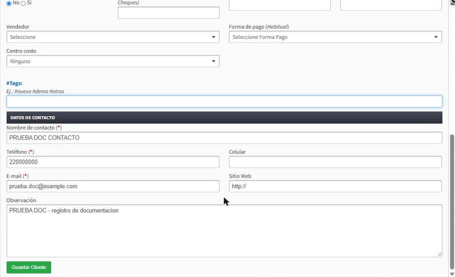Click the #Tags input field
Image resolution: width=455 pixels, height=277 pixels.
[x=224, y=102]
